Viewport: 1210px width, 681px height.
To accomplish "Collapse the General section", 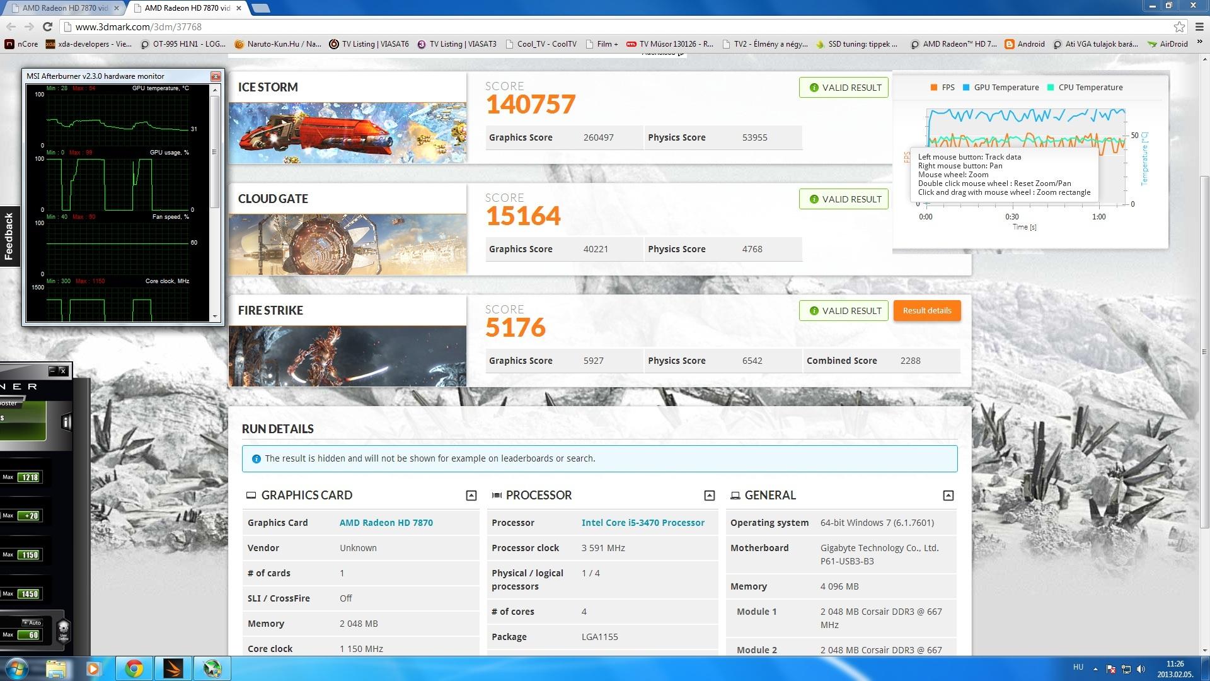I will 948,496.
